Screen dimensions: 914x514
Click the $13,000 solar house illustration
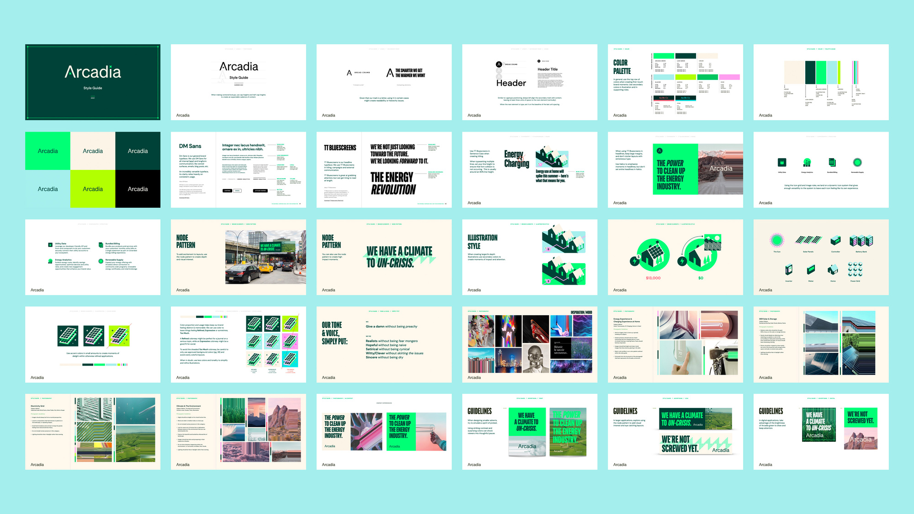(x=653, y=256)
